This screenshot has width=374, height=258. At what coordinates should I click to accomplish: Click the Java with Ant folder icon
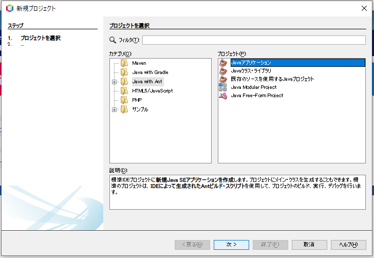pyautogui.click(x=124, y=82)
